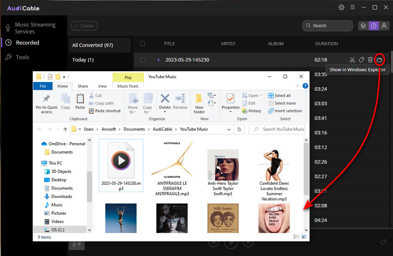Image resolution: width=393 pixels, height=256 pixels.
Task: Select the history clock view icon
Action: [x=373, y=26]
